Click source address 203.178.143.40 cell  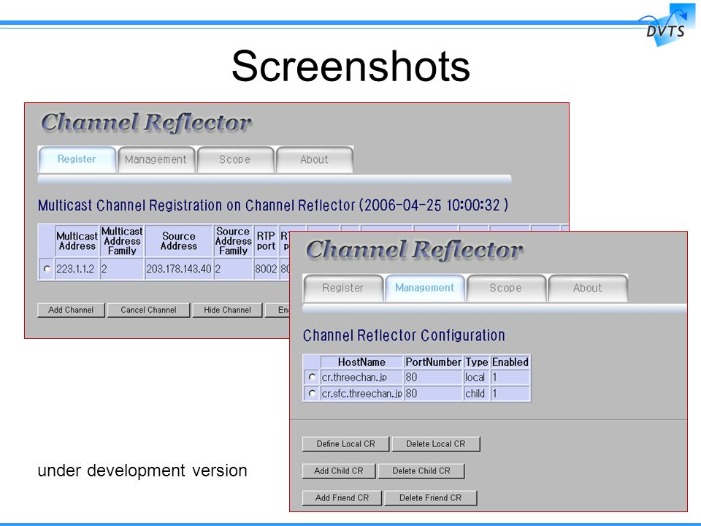point(178,269)
